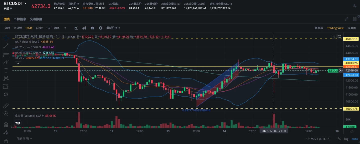Screen dimensions: 360x144
Task: Select the brush drawing tool
Action: [x=6, y=62]
